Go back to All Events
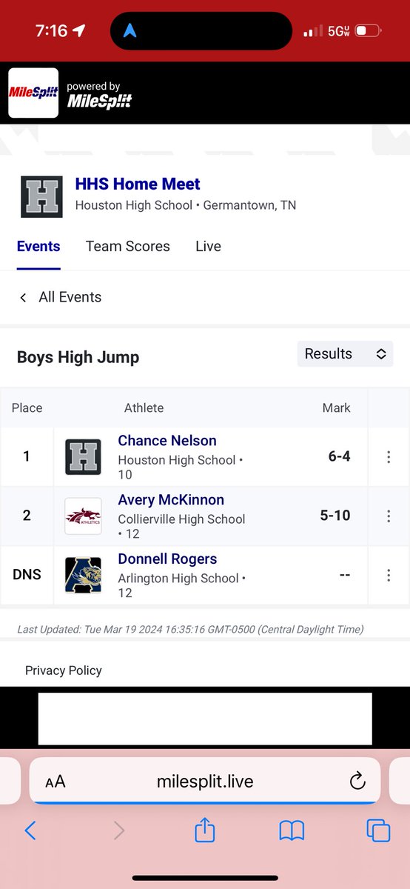The height and width of the screenshot is (889, 410). coord(60,297)
